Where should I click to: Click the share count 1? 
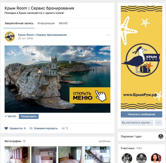(x=67, y=128)
